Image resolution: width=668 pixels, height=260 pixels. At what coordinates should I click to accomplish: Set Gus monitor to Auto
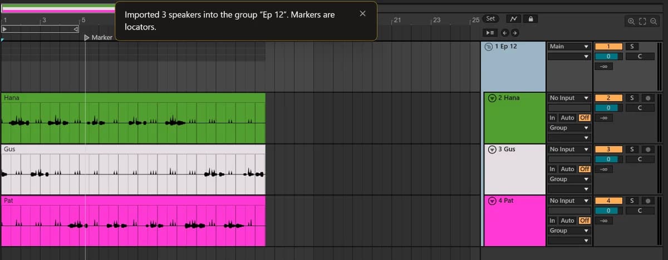coord(567,169)
